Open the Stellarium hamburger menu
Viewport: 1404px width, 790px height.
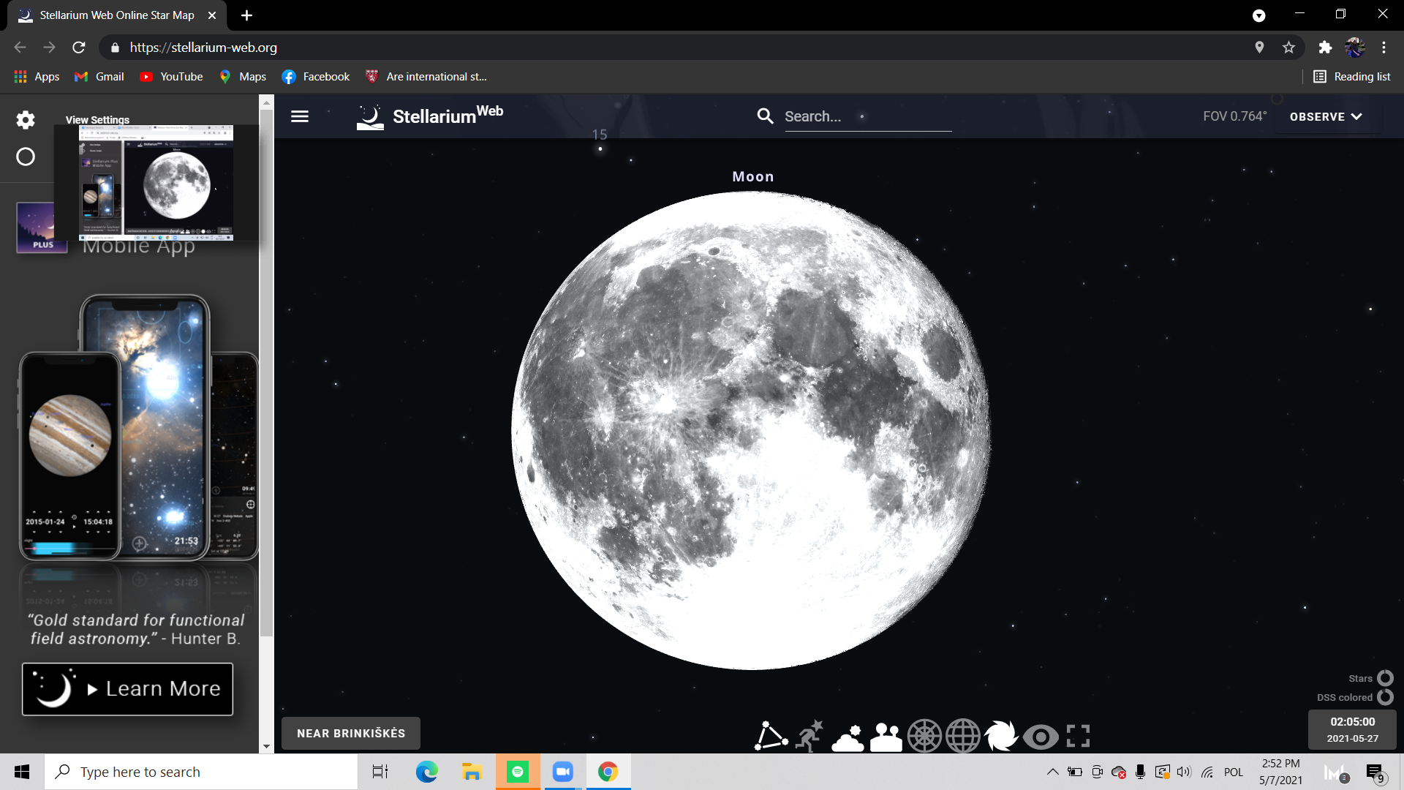point(300,116)
